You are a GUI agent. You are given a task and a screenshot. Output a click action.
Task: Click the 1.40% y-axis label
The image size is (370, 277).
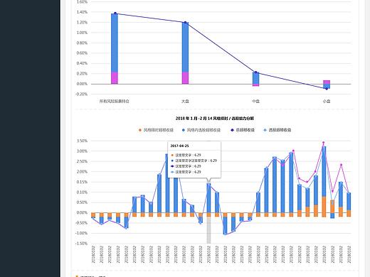[82, 12]
